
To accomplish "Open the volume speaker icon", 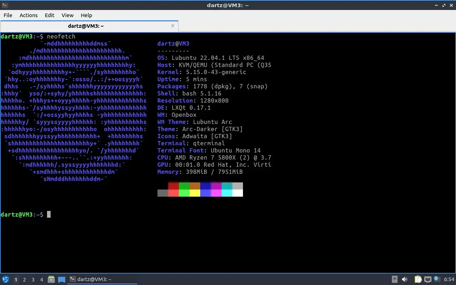I will (405, 279).
